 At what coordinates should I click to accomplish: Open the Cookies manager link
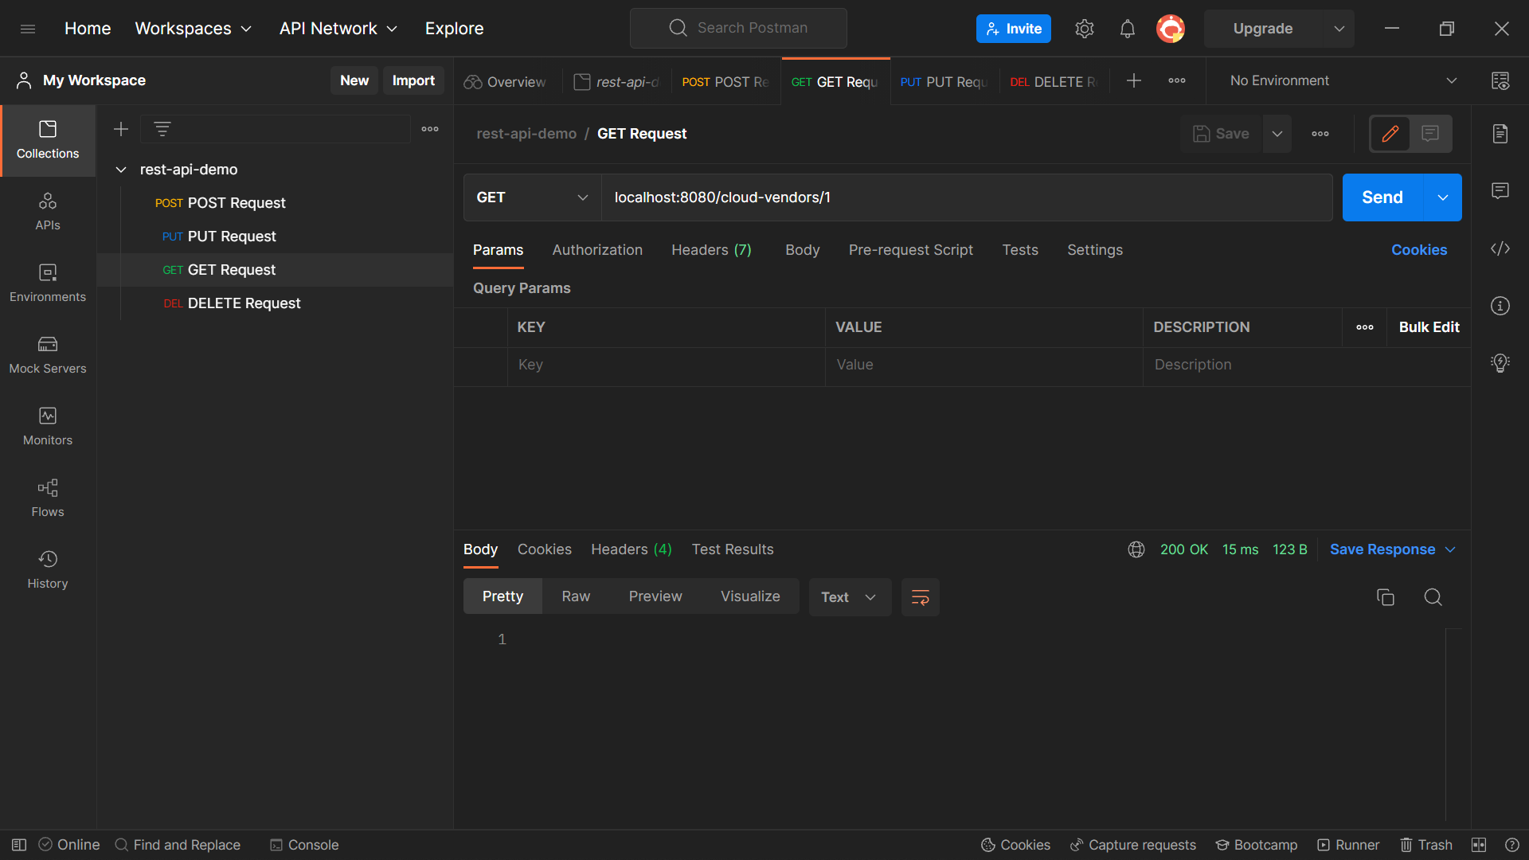pos(1419,249)
